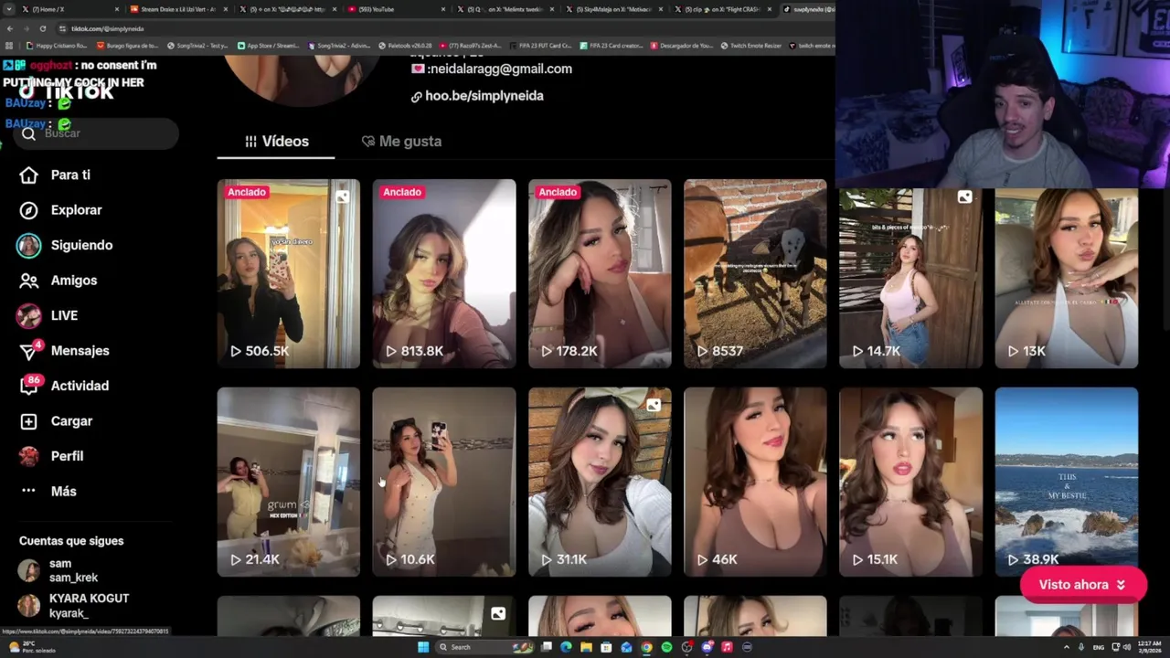Open the horse video with 8537 views
This screenshot has height=658, width=1170.
tap(755, 274)
